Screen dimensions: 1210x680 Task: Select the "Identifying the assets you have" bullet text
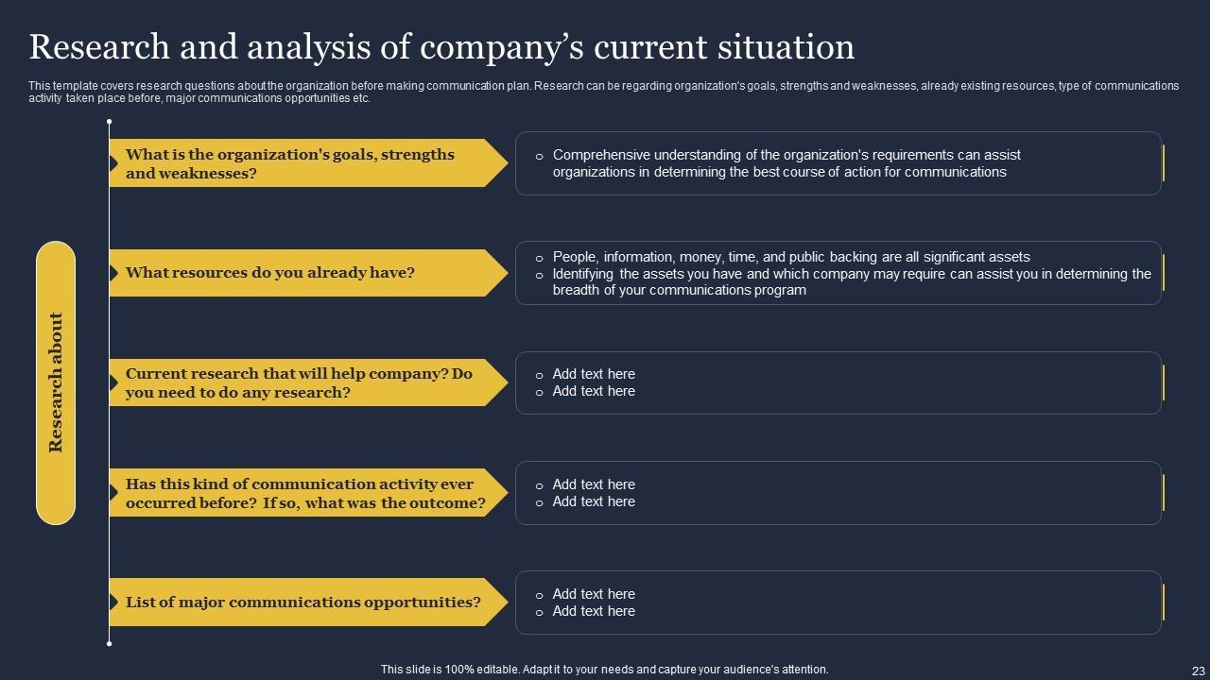click(x=851, y=281)
